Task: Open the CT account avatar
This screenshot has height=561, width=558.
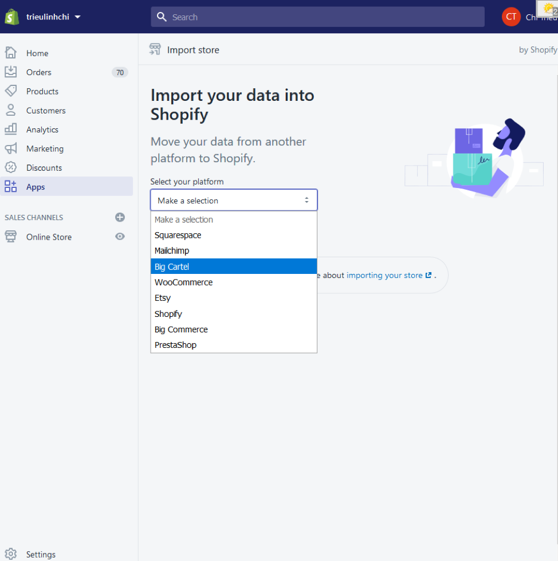Action: tap(511, 17)
